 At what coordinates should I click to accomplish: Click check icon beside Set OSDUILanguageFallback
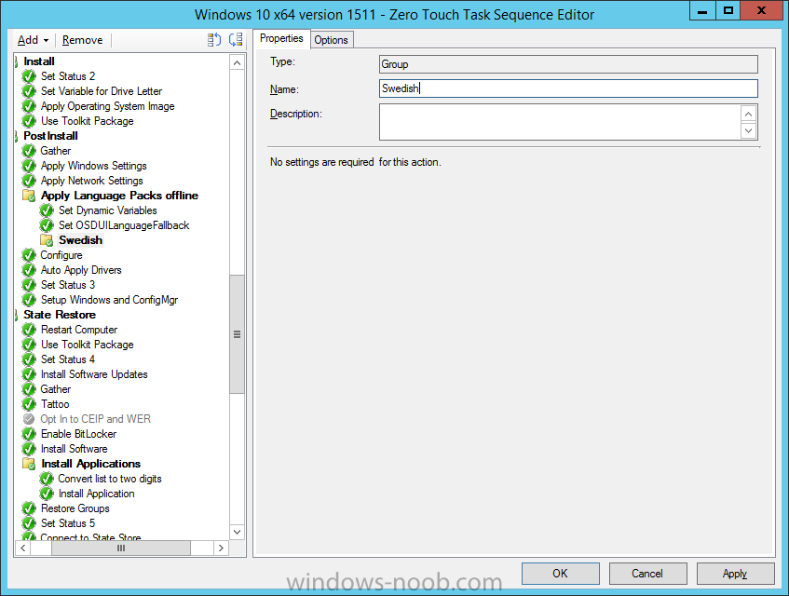click(x=47, y=225)
